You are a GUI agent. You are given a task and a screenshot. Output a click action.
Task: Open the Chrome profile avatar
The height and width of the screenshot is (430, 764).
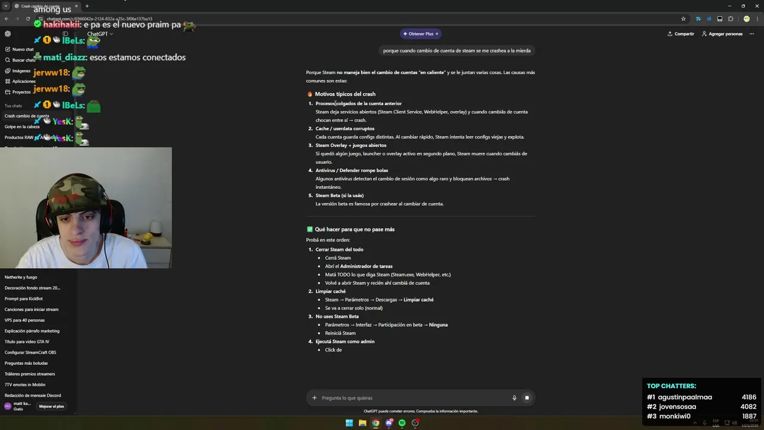[x=746, y=19]
